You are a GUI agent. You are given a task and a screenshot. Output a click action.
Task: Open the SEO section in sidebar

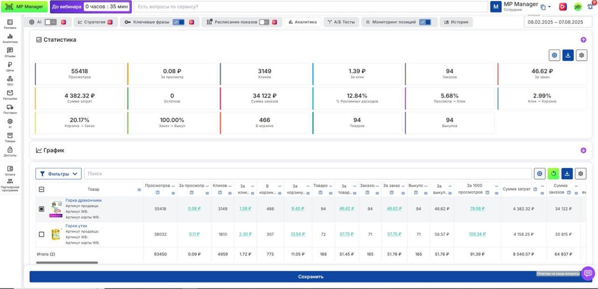coord(10,81)
